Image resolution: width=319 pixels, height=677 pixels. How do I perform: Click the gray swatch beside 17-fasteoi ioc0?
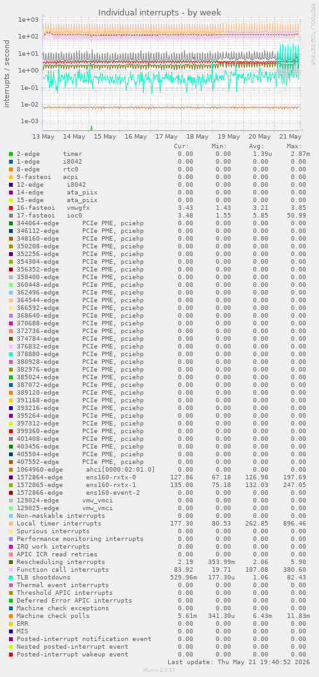pos(10,216)
